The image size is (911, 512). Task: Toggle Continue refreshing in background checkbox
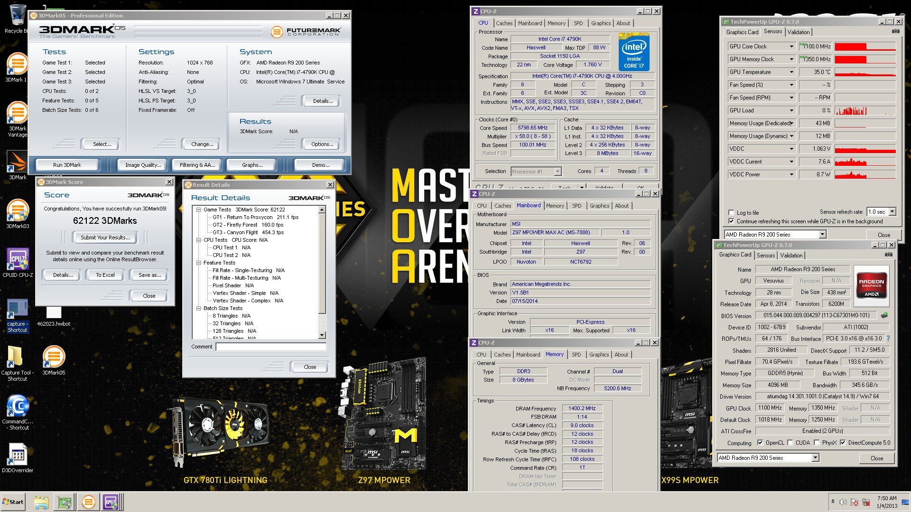pos(731,221)
